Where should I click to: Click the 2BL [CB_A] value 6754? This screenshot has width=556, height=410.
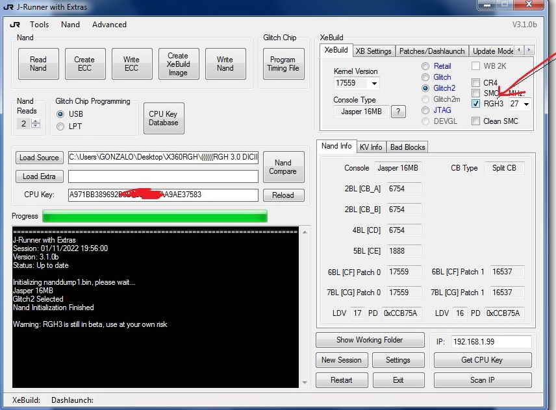tap(403, 189)
